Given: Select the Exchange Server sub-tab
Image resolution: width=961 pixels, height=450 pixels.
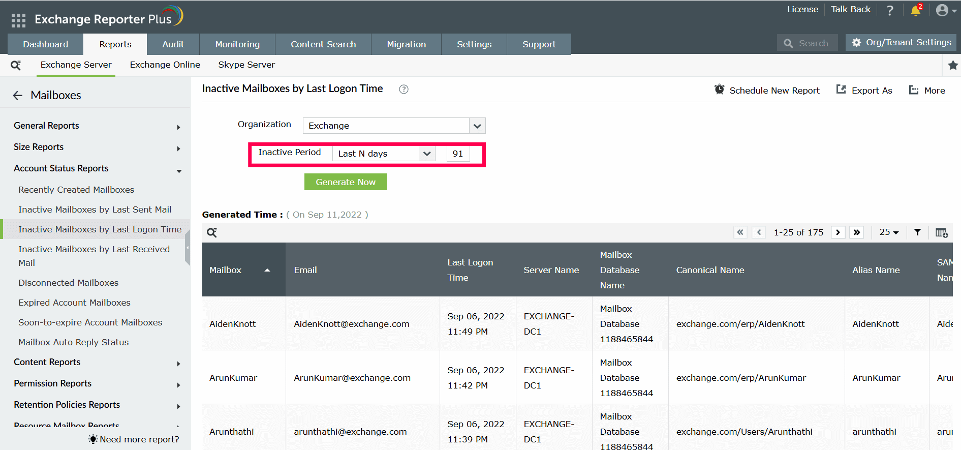Looking at the screenshot, I should (76, 65).
